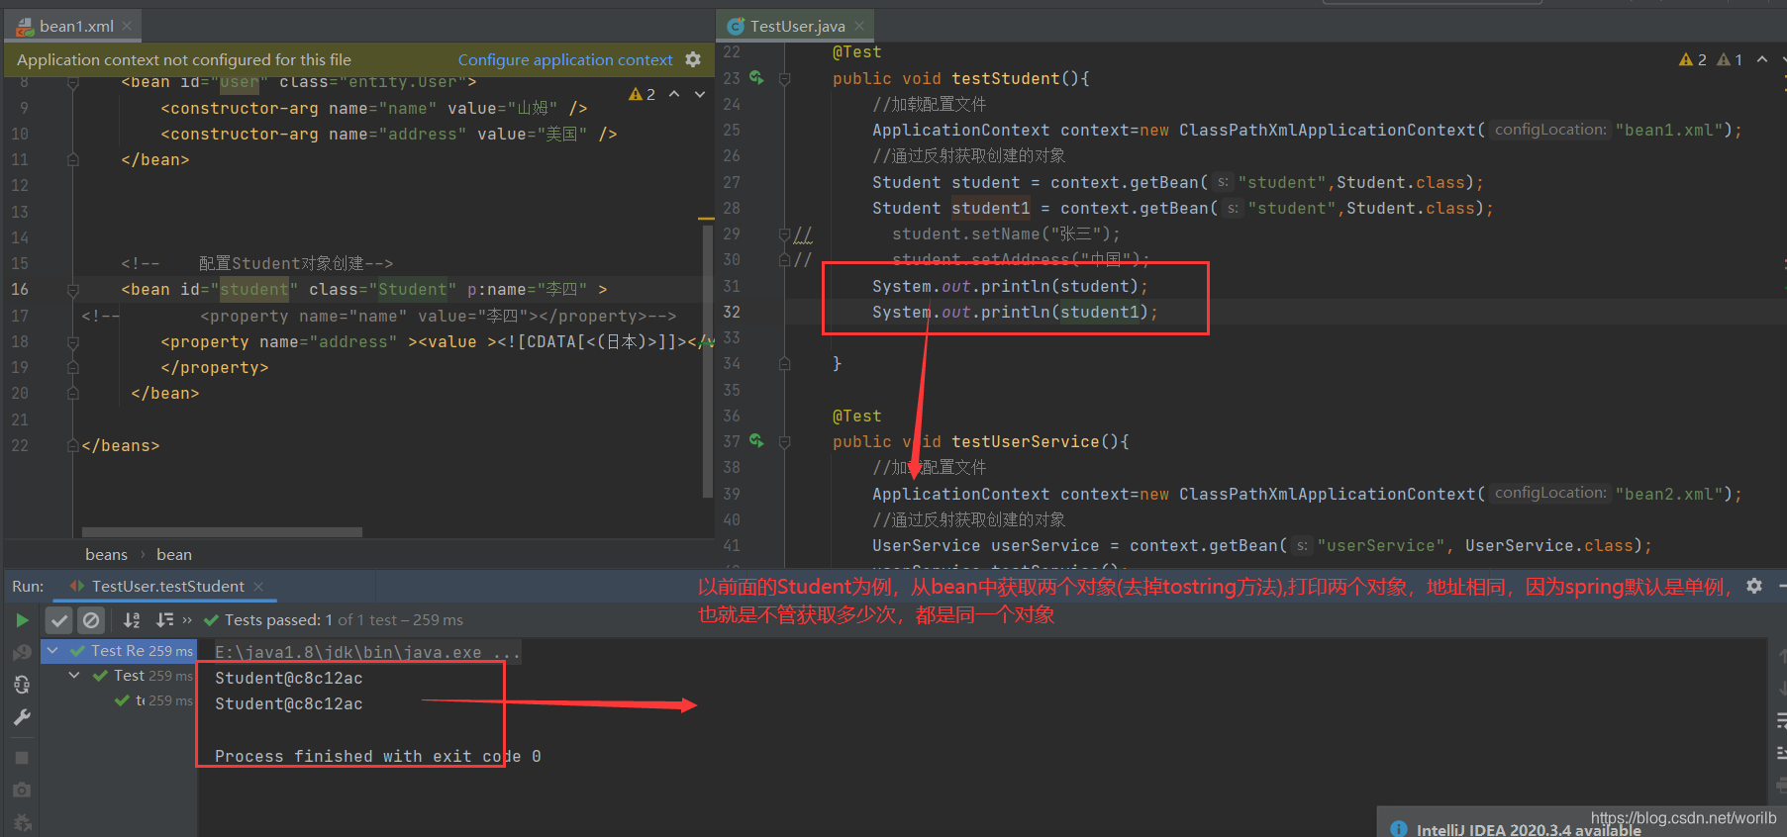This screenshot has height=837, width=1787.
Task: Open application context banner gear settings
Action: (x=693, y=59)
